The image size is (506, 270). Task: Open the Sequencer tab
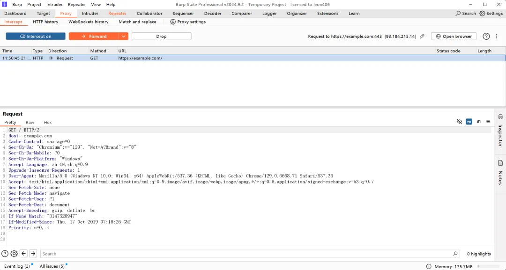point(183,14)
